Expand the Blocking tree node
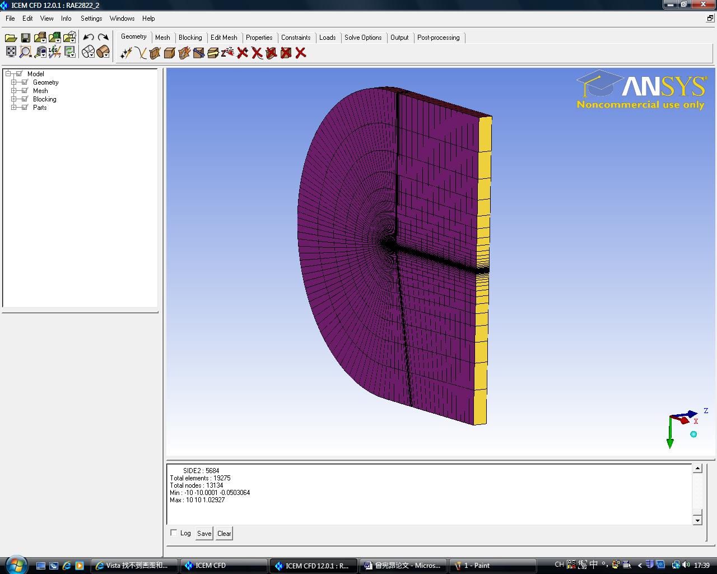The height and width of the screenshot is (574, 717). click(x=14, y=99)
